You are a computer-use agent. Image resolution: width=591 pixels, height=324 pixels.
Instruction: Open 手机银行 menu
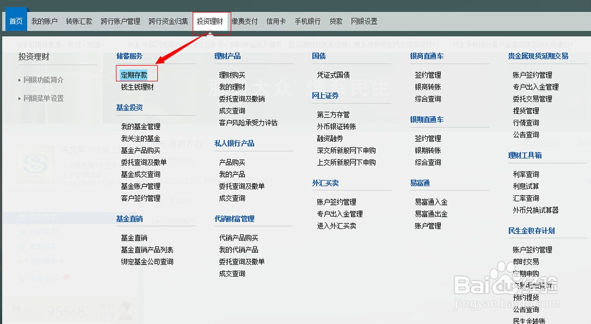(307, 21)
